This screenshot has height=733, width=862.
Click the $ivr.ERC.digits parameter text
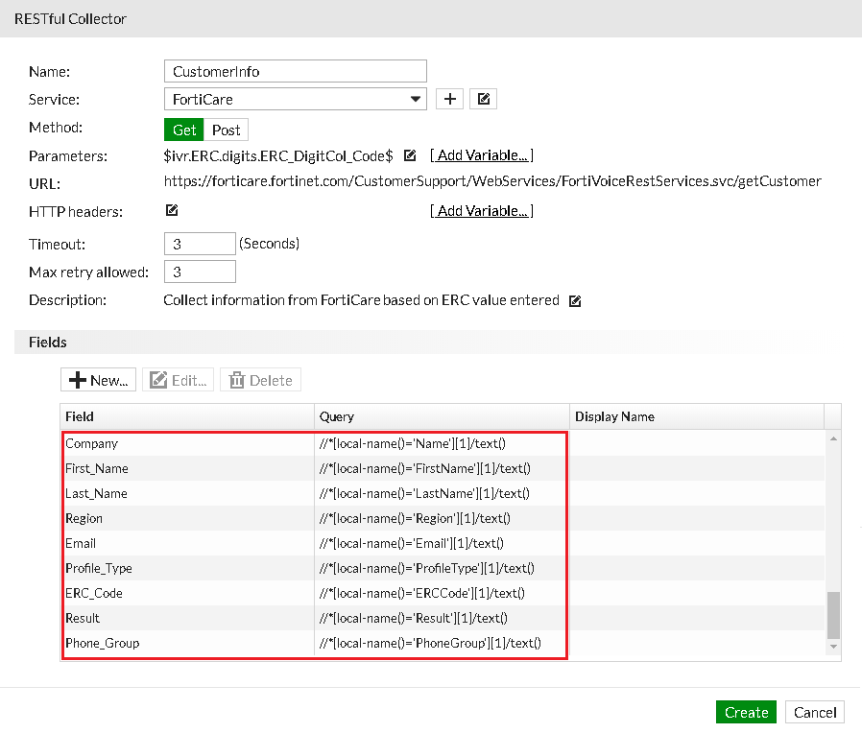pos(278,156)
